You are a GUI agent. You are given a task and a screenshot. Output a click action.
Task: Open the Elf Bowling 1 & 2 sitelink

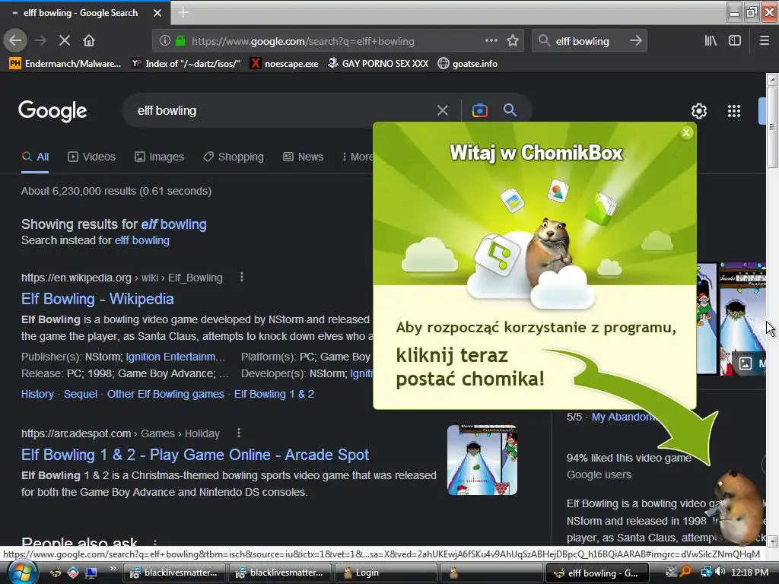click(x=274, y=395)
